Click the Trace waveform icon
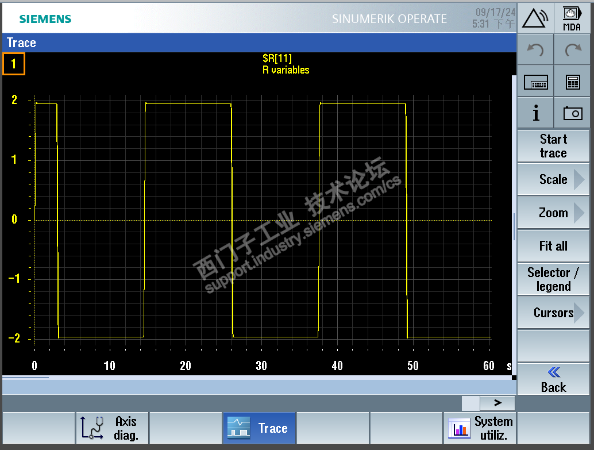 tap(238, 427)
